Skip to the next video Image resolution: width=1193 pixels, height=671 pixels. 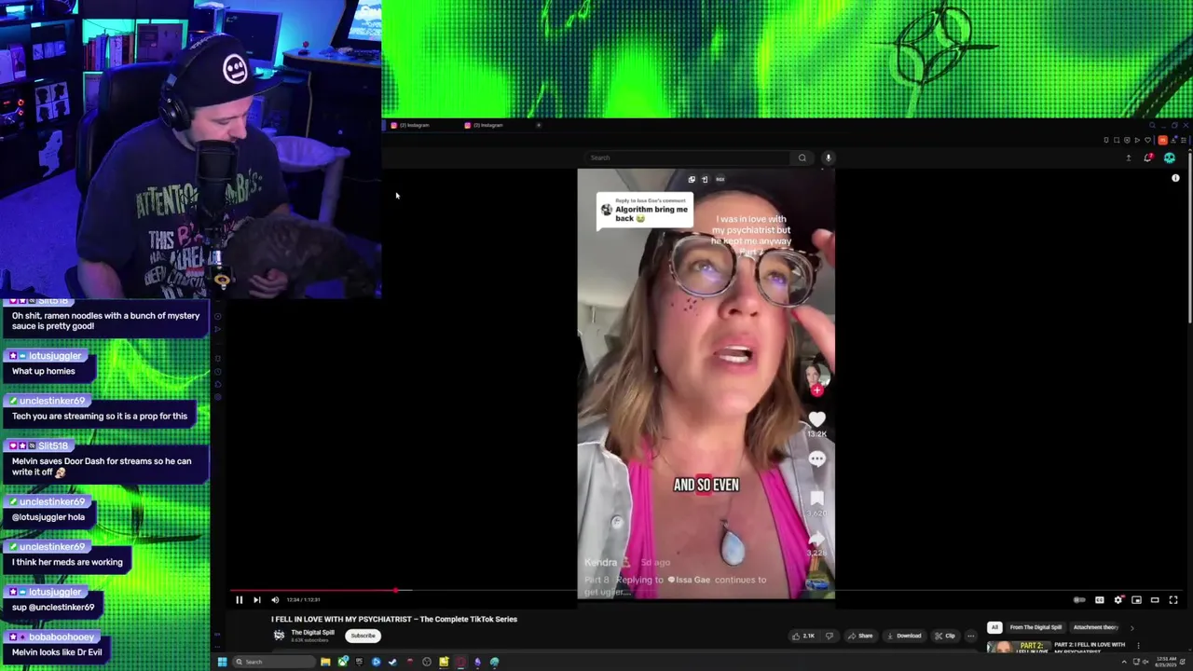coord(257,600)
